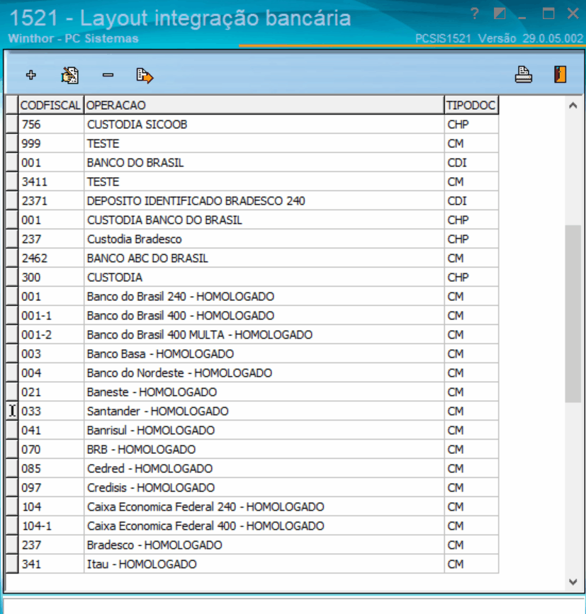Click the vertical scrollbar thumb

pyautogui.click(x=573, y=313)
